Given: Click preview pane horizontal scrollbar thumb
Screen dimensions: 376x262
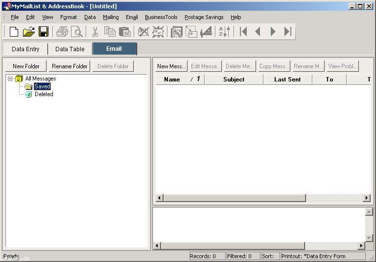Looking at the screenshot, I should 233,245.
